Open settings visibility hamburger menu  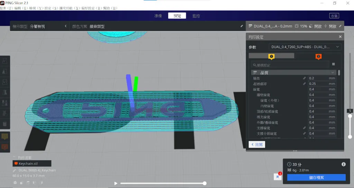pos(334,64)
